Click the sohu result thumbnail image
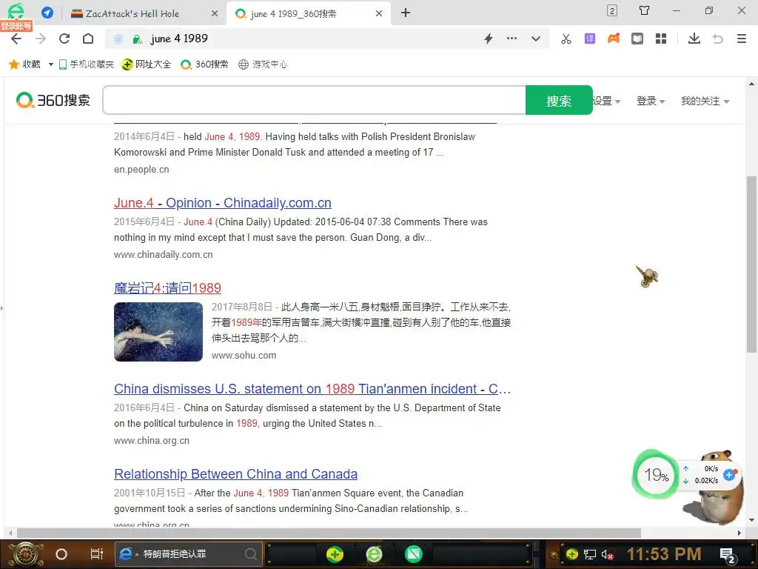758x569 pixels. pos(158,332)
